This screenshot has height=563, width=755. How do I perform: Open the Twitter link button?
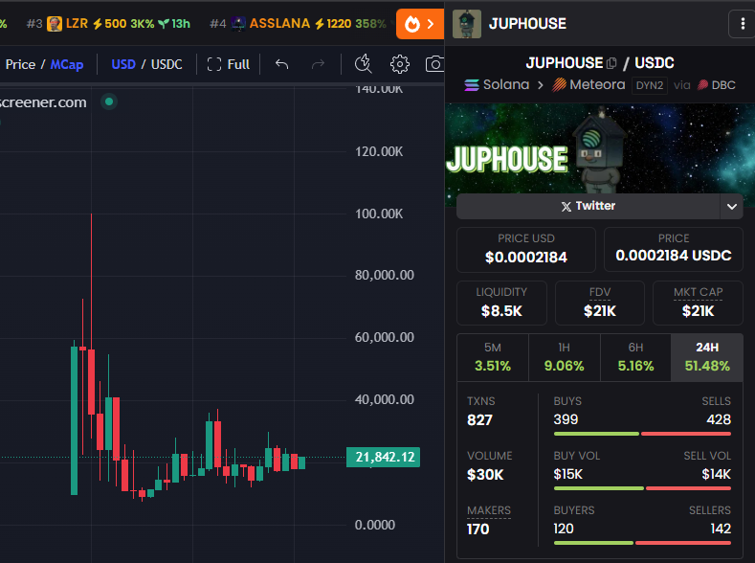588,206
